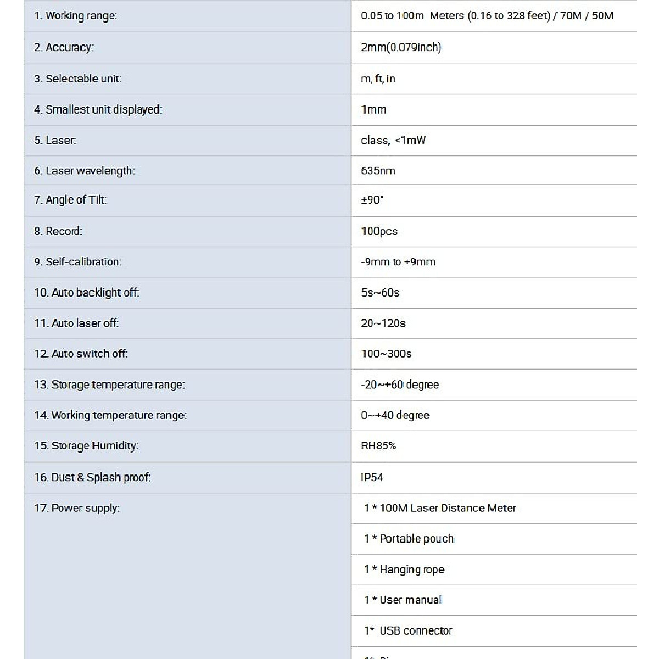Select the "m, ft, in" unit value

click(378, 79)
